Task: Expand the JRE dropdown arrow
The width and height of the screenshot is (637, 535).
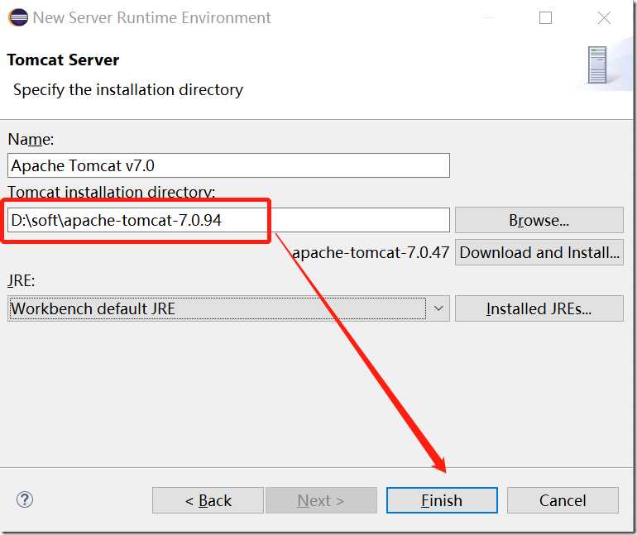Action: [438, 308]
